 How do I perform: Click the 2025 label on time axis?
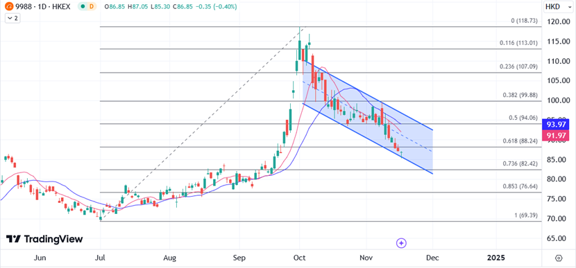(496, 258)
